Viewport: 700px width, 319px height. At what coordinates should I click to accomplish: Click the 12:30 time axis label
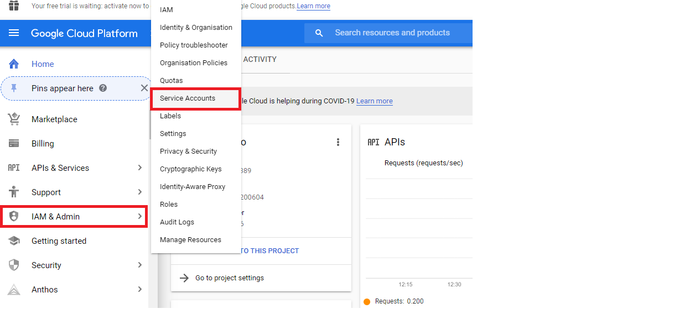click(454, 284)
